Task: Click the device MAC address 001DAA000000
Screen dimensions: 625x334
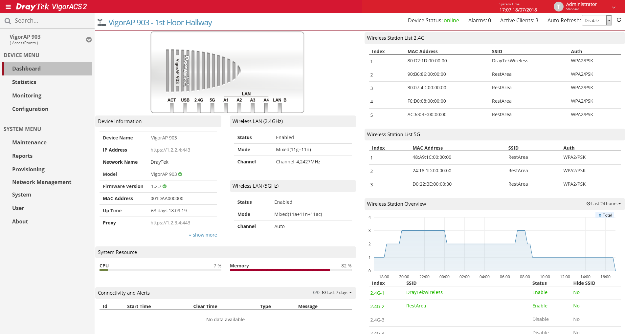Action: tap(167, 198)
